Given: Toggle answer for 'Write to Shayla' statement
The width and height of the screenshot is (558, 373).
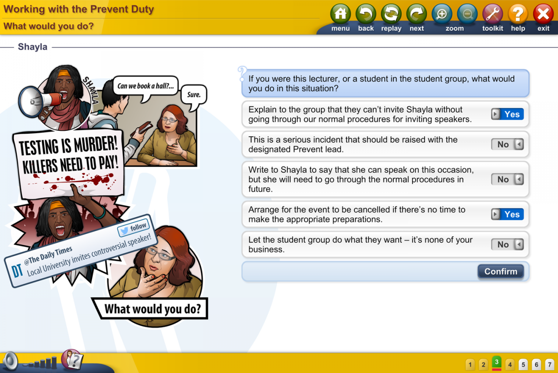Looking at the screenshot, I should point(507,179).
